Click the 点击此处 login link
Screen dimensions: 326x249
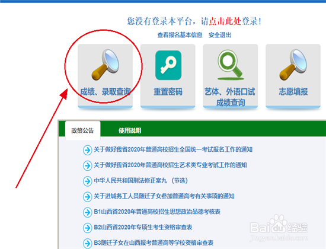coord(225,21)
